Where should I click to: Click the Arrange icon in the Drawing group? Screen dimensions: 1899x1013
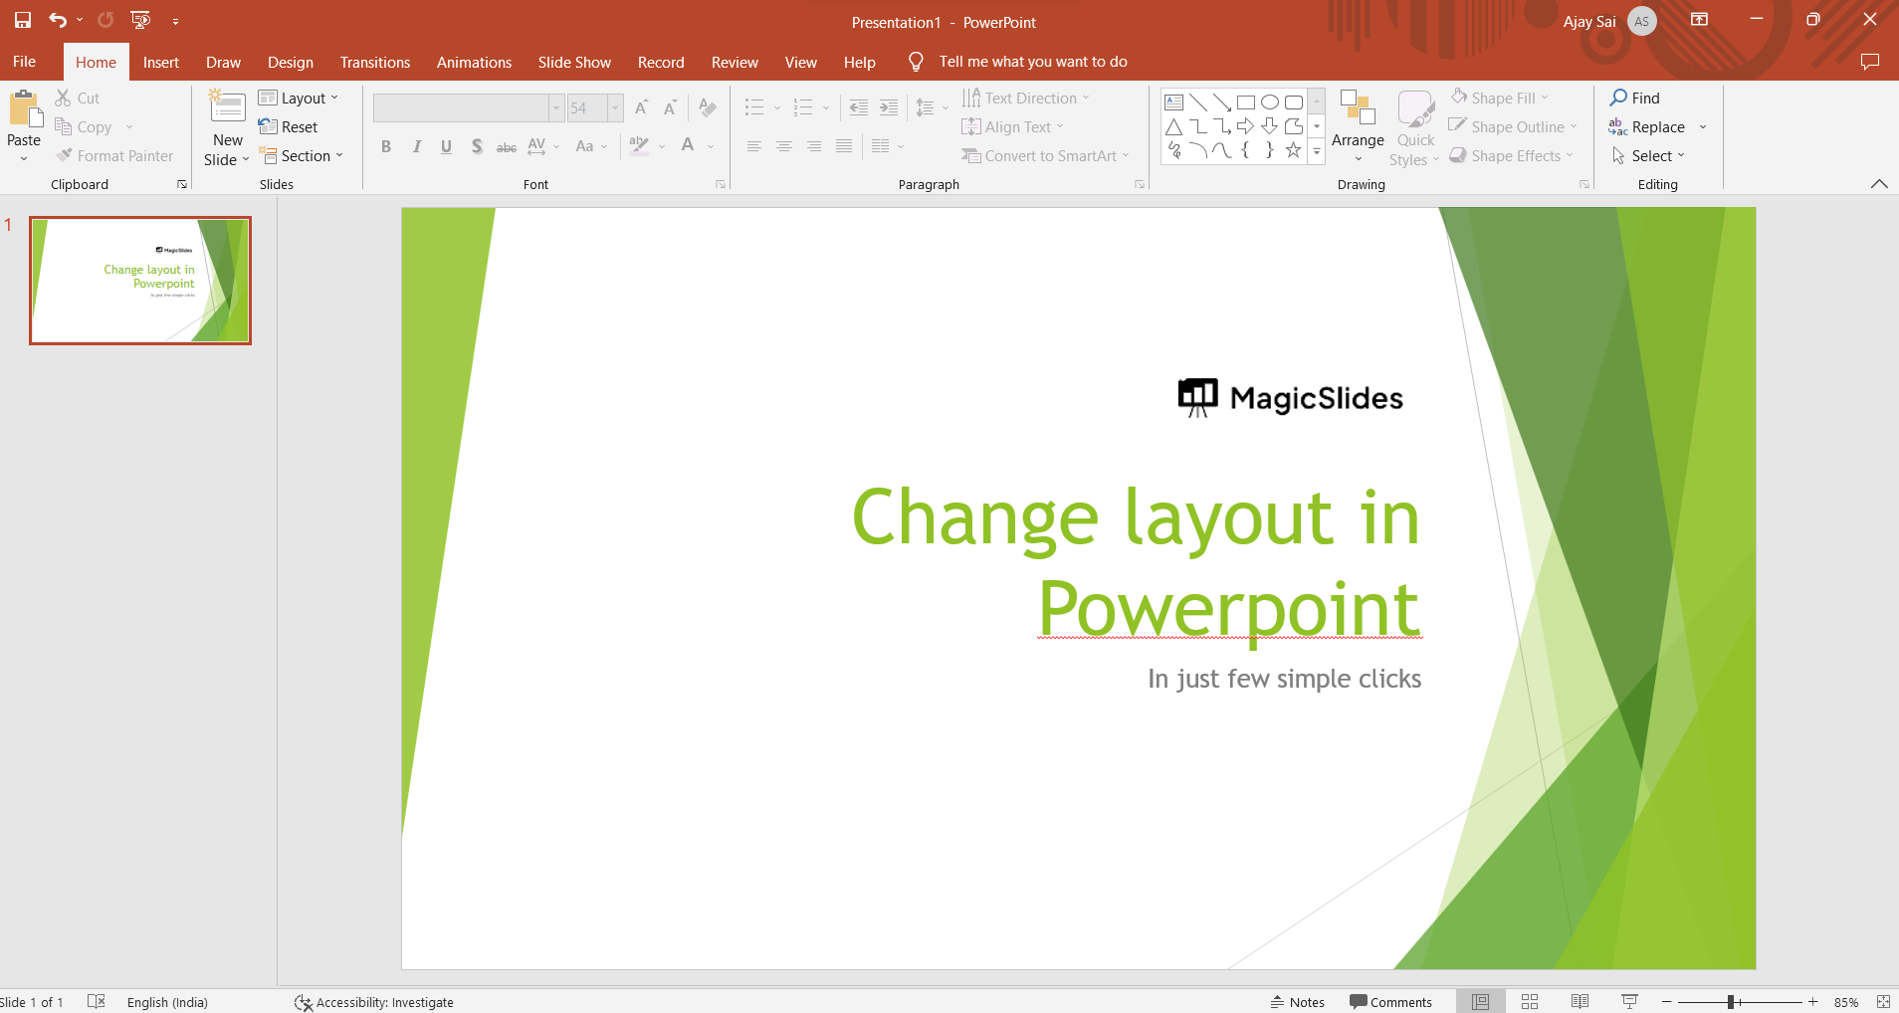(1358, 107)
